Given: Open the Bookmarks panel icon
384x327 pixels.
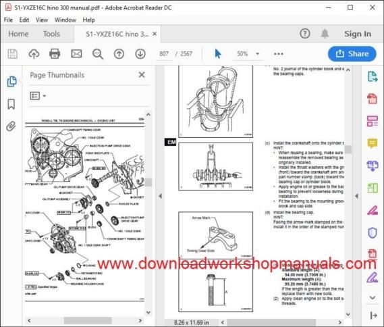Looking at the screenshot, I should click(11, 104).
